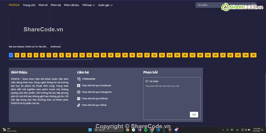Expand the Quốc gia dropdown
Screen dimensions: 266x133
click(105, 5)
